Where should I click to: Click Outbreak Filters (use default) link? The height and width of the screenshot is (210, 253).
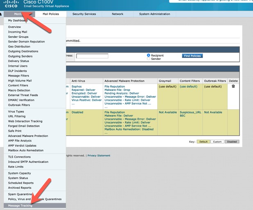213,86
